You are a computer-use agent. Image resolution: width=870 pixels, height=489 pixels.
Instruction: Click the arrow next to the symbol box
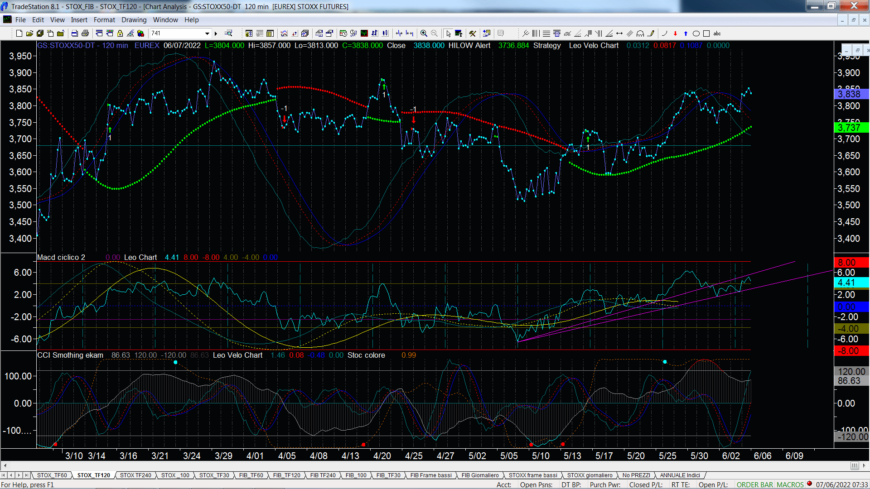pos(216,34)
